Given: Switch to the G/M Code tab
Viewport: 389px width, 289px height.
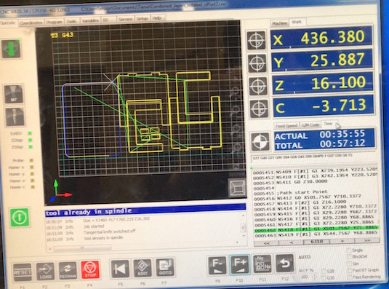Looking at the screenshot, I should click(x=310, y=125).
